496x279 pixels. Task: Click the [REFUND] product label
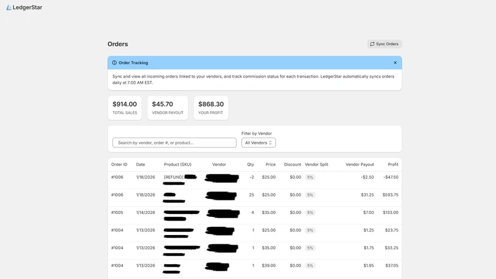click(174, 177)
